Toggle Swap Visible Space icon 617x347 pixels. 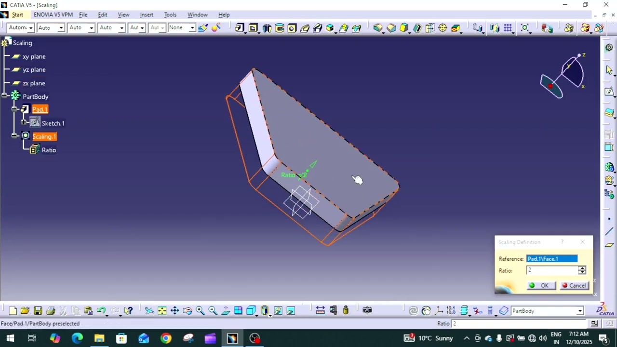[291, 311]
